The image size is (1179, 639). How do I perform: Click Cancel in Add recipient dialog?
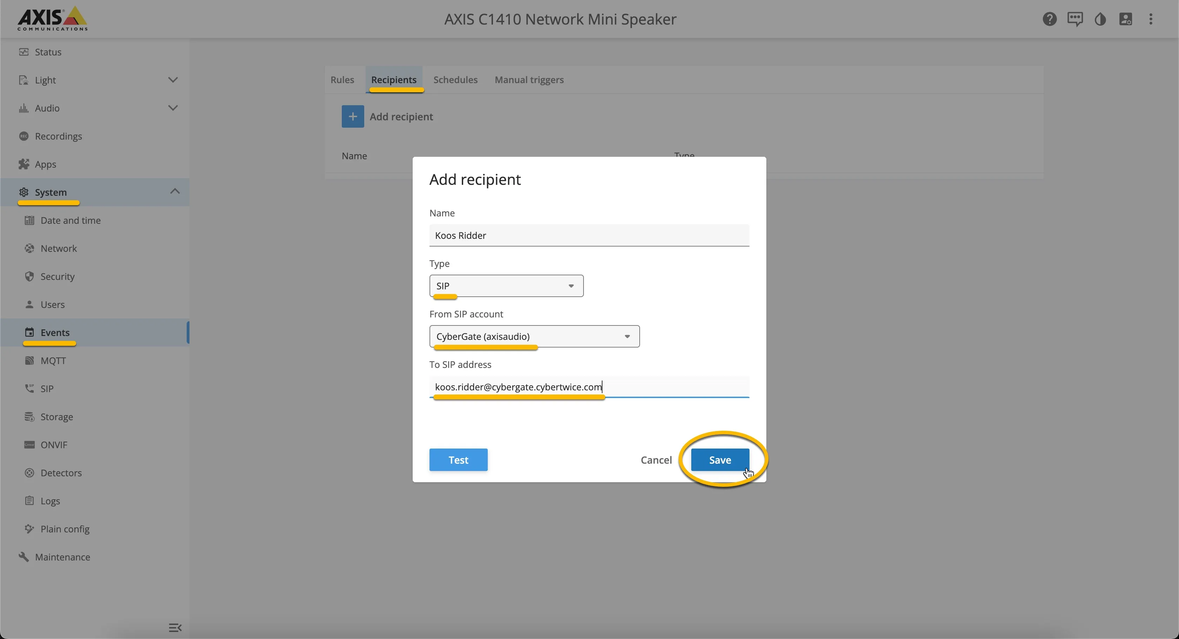click(656, 460)
